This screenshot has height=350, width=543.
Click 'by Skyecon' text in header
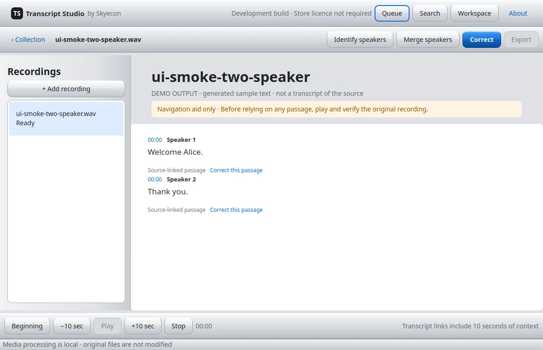(x=104, y=13)
